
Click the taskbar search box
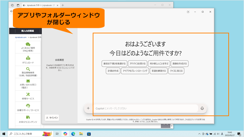(x=31, y=134)
